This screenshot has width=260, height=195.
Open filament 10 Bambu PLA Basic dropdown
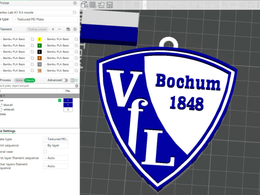(x=58, y=64)
